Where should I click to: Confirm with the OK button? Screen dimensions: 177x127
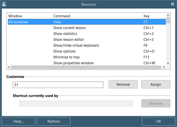click(158, 121)
